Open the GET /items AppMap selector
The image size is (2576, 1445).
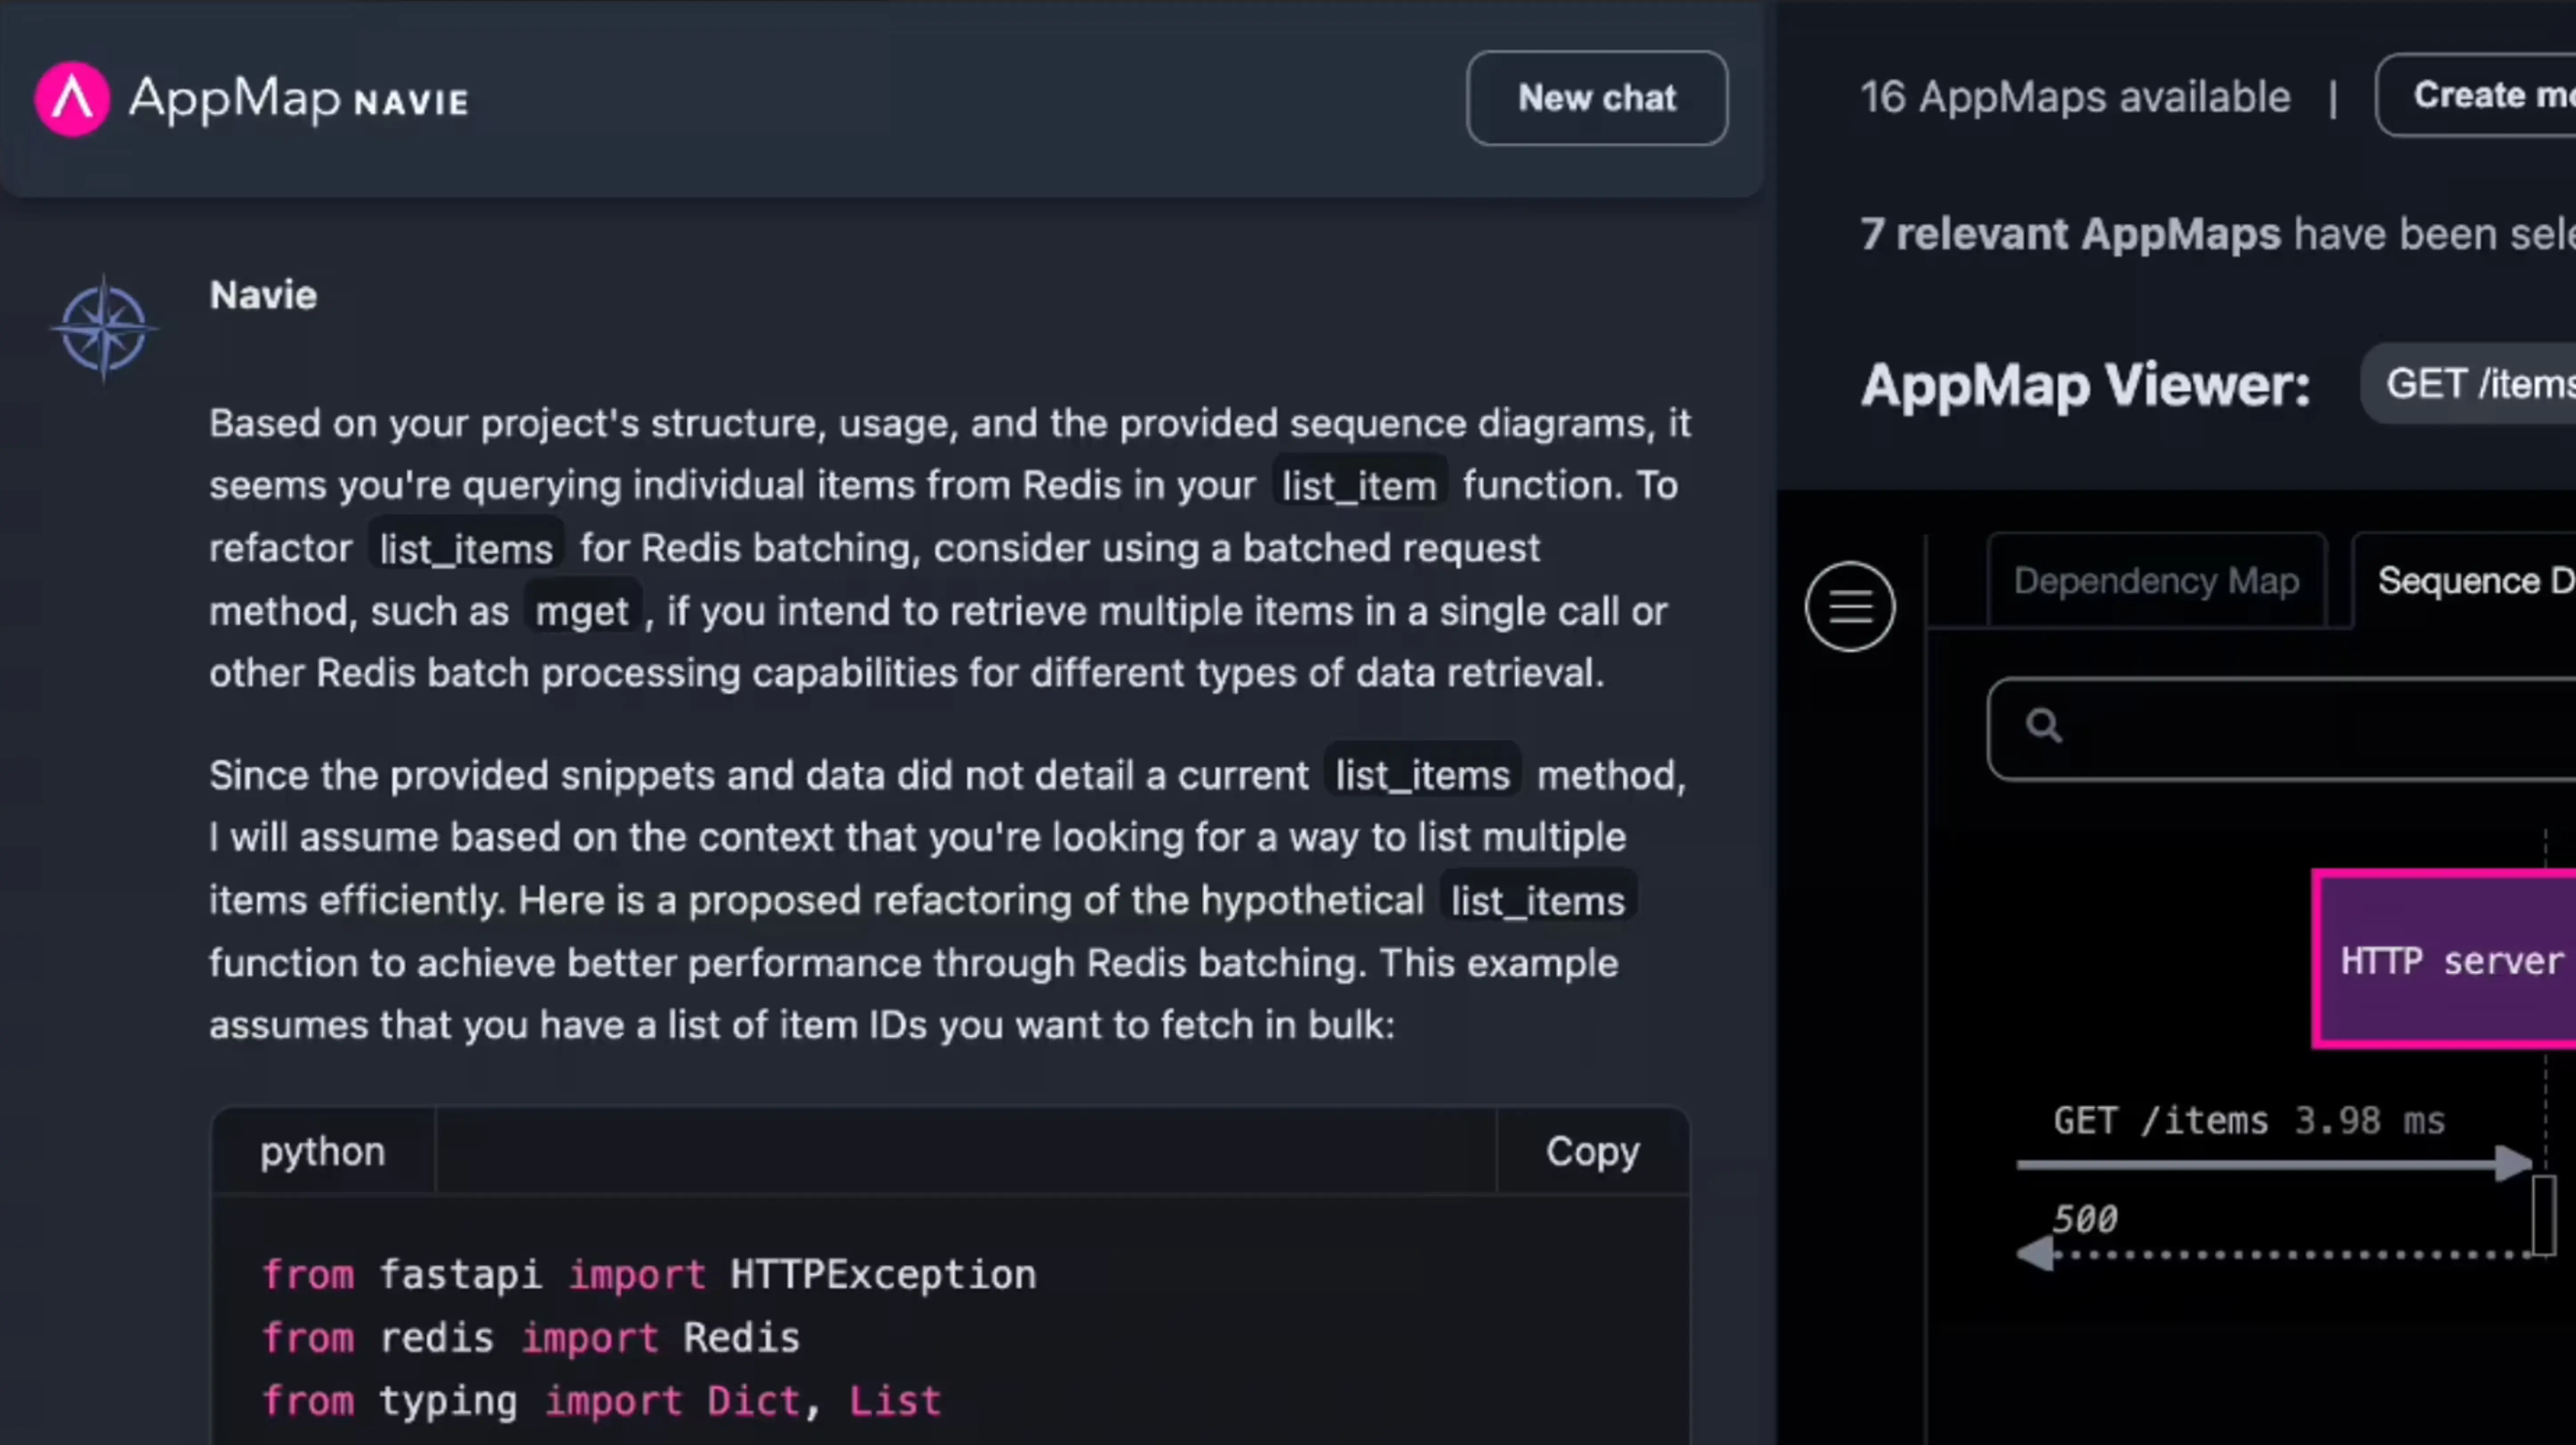(x=2469, y=384)
